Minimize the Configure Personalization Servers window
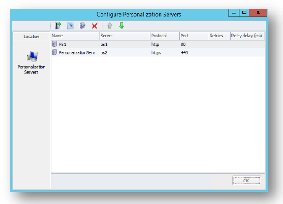 pyautogui.click(x=234, y=13)
